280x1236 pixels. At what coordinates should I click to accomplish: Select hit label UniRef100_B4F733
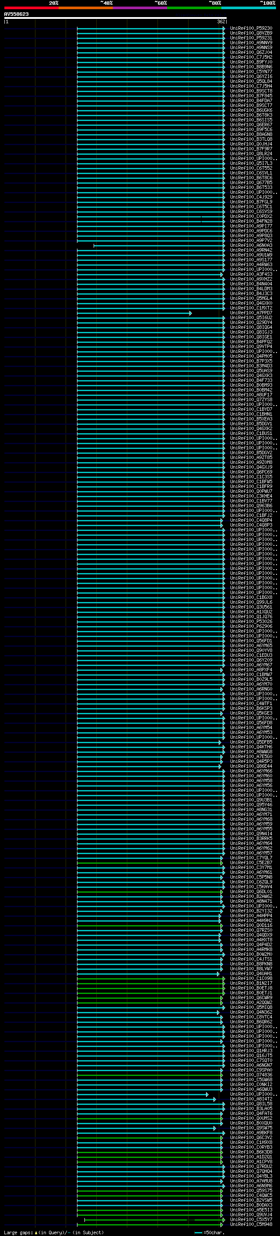click(251, 381)
